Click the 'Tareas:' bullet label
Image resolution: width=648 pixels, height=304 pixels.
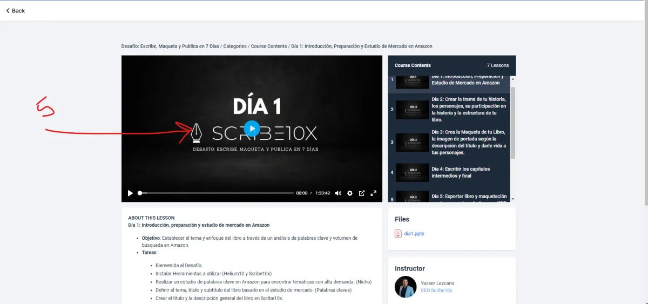point(150,252)
